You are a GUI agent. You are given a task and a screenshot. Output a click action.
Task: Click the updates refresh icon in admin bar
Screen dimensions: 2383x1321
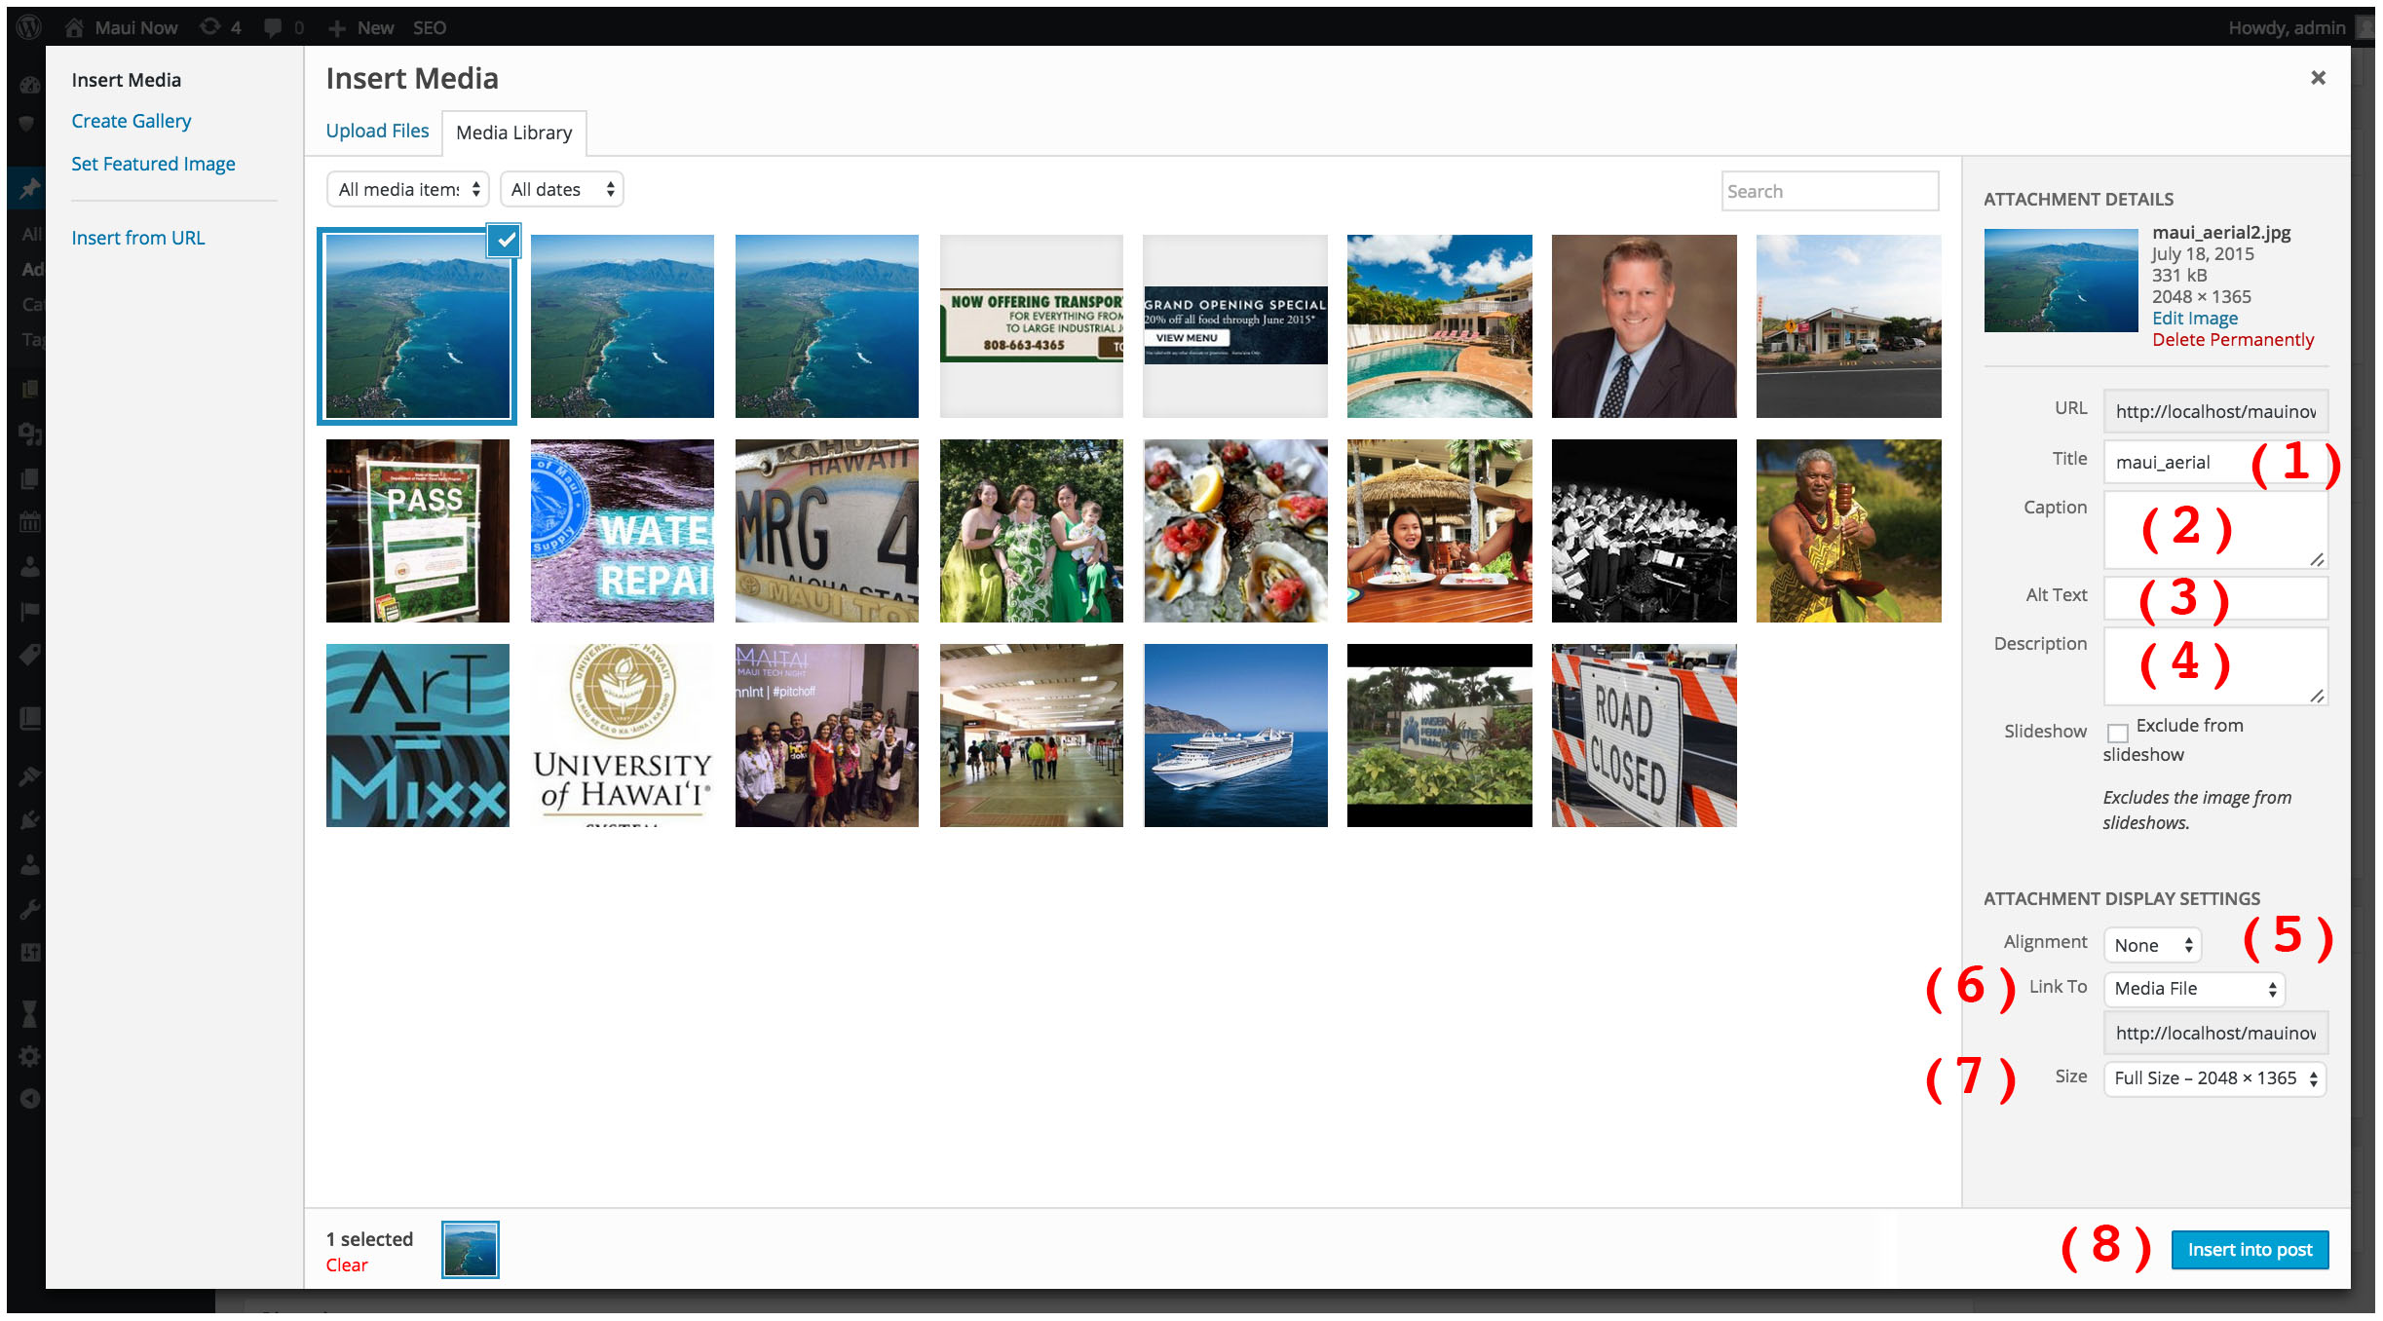pyautogui.click(x=209, y=27)
